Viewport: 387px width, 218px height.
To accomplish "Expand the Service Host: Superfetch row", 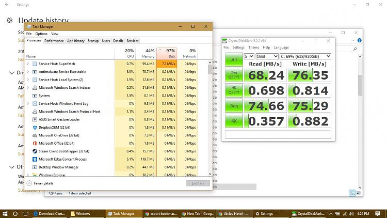I will (28, 64).
